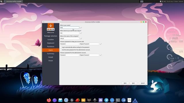Select the Install step in sidebar
This screenshot has height=103, width=184.
[x=51, y=57]
